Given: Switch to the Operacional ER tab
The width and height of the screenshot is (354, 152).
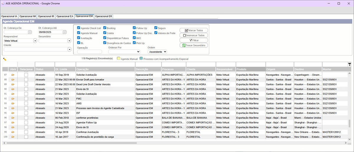Looking at the screenshot, I should [104, 16].
